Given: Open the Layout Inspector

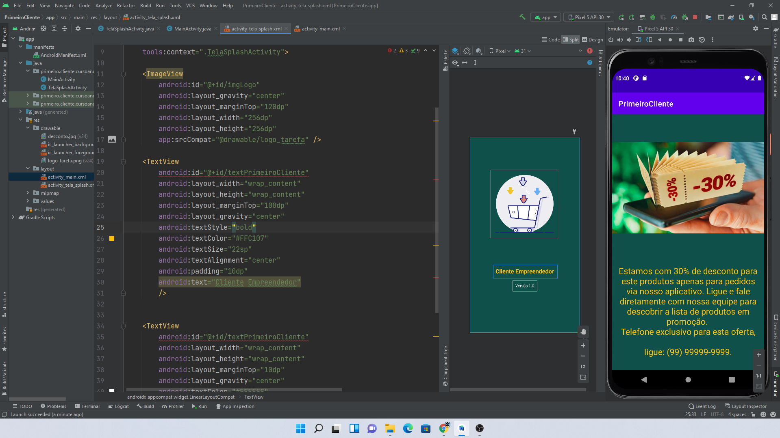Looking at the screenshot, I should click(x=746, y=406).
